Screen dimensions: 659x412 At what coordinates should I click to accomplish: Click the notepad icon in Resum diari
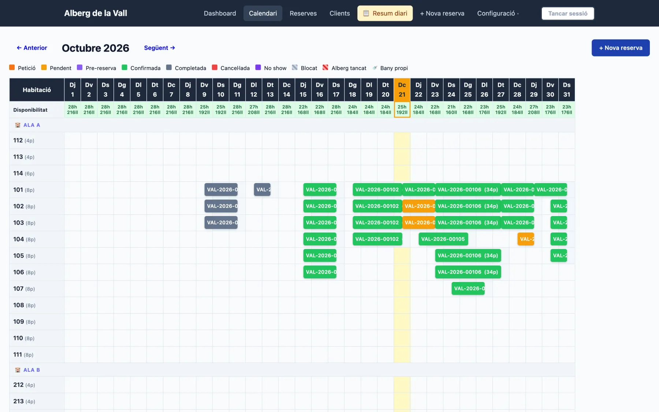[366, 14]
